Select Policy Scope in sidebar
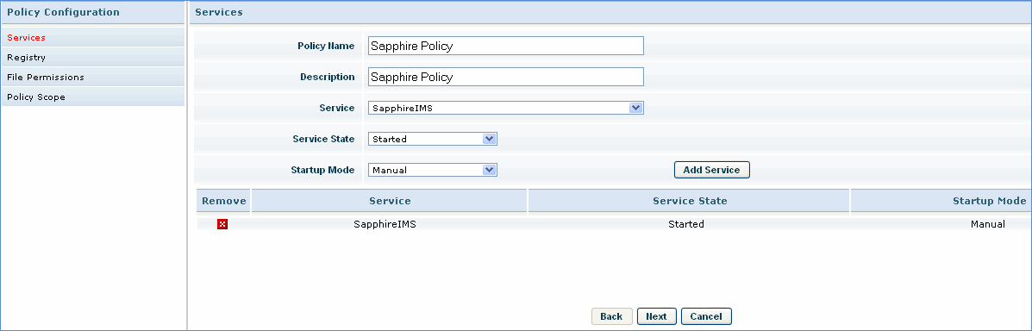 pyautogui.click(x=93, y=97)
